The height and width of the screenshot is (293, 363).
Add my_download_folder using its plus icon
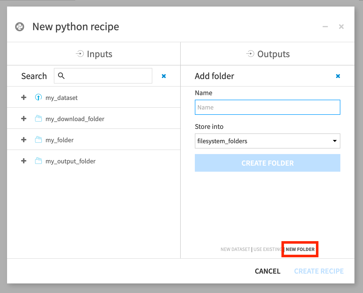(x=23, y=118)
